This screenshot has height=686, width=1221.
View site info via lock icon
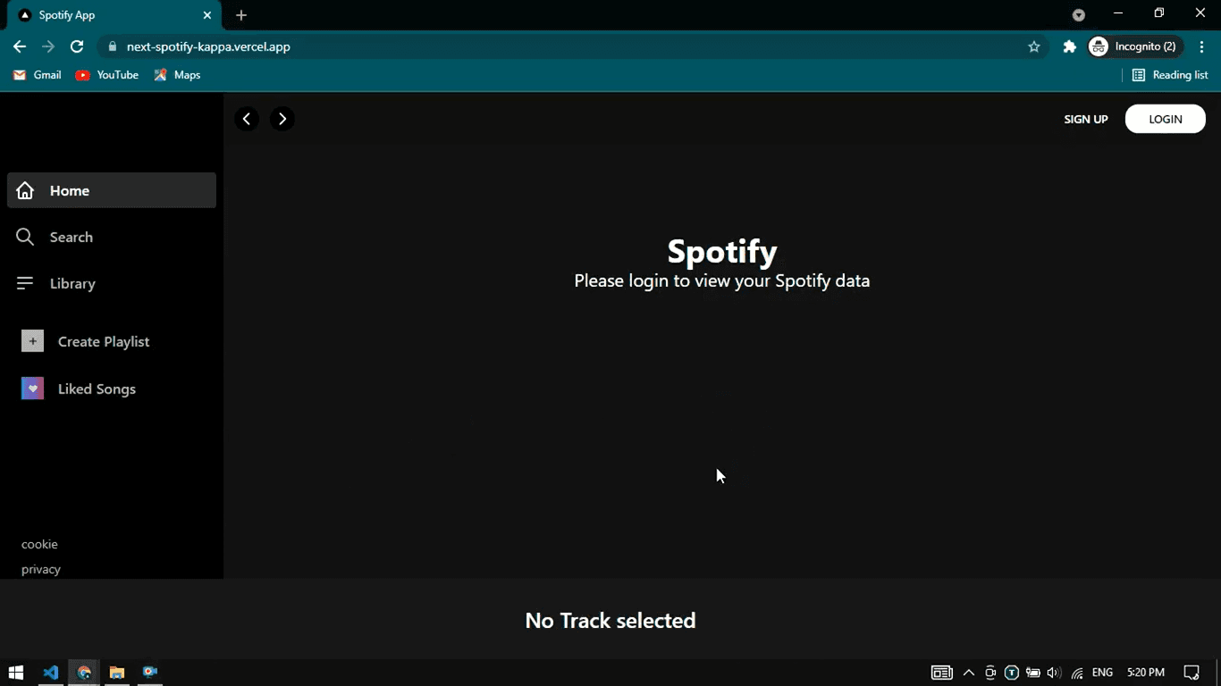[x=112, y=46]
